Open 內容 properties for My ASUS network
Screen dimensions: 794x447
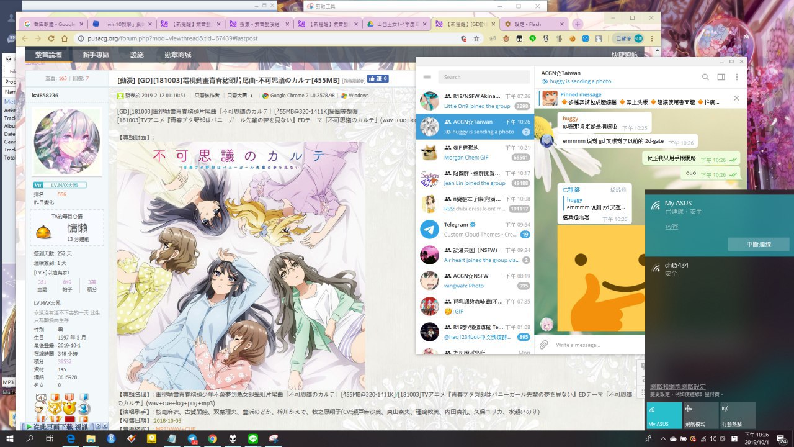(672, 227)
